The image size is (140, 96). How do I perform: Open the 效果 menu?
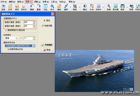[46, 2]
